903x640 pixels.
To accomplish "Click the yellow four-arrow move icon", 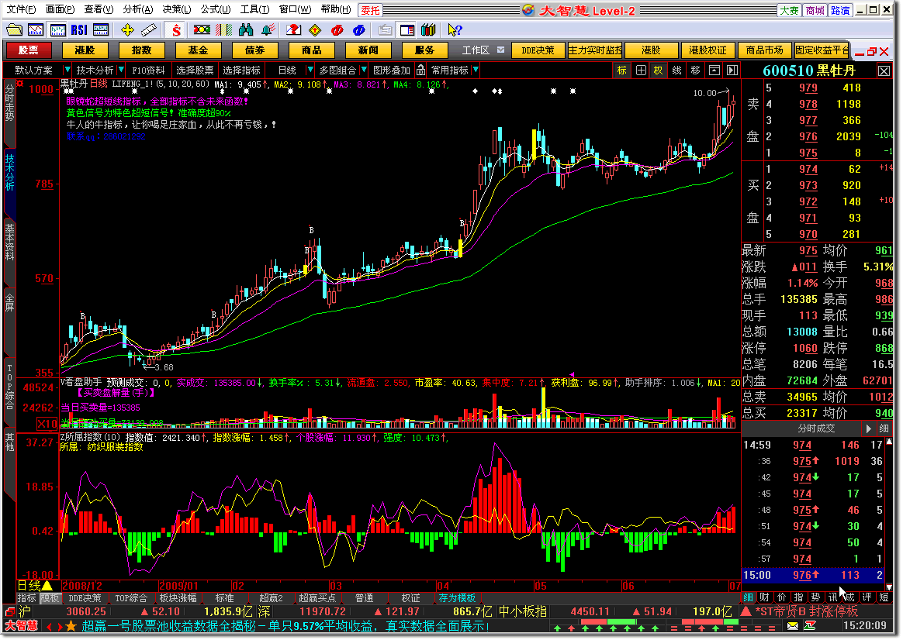I will (x=128, y=30).
